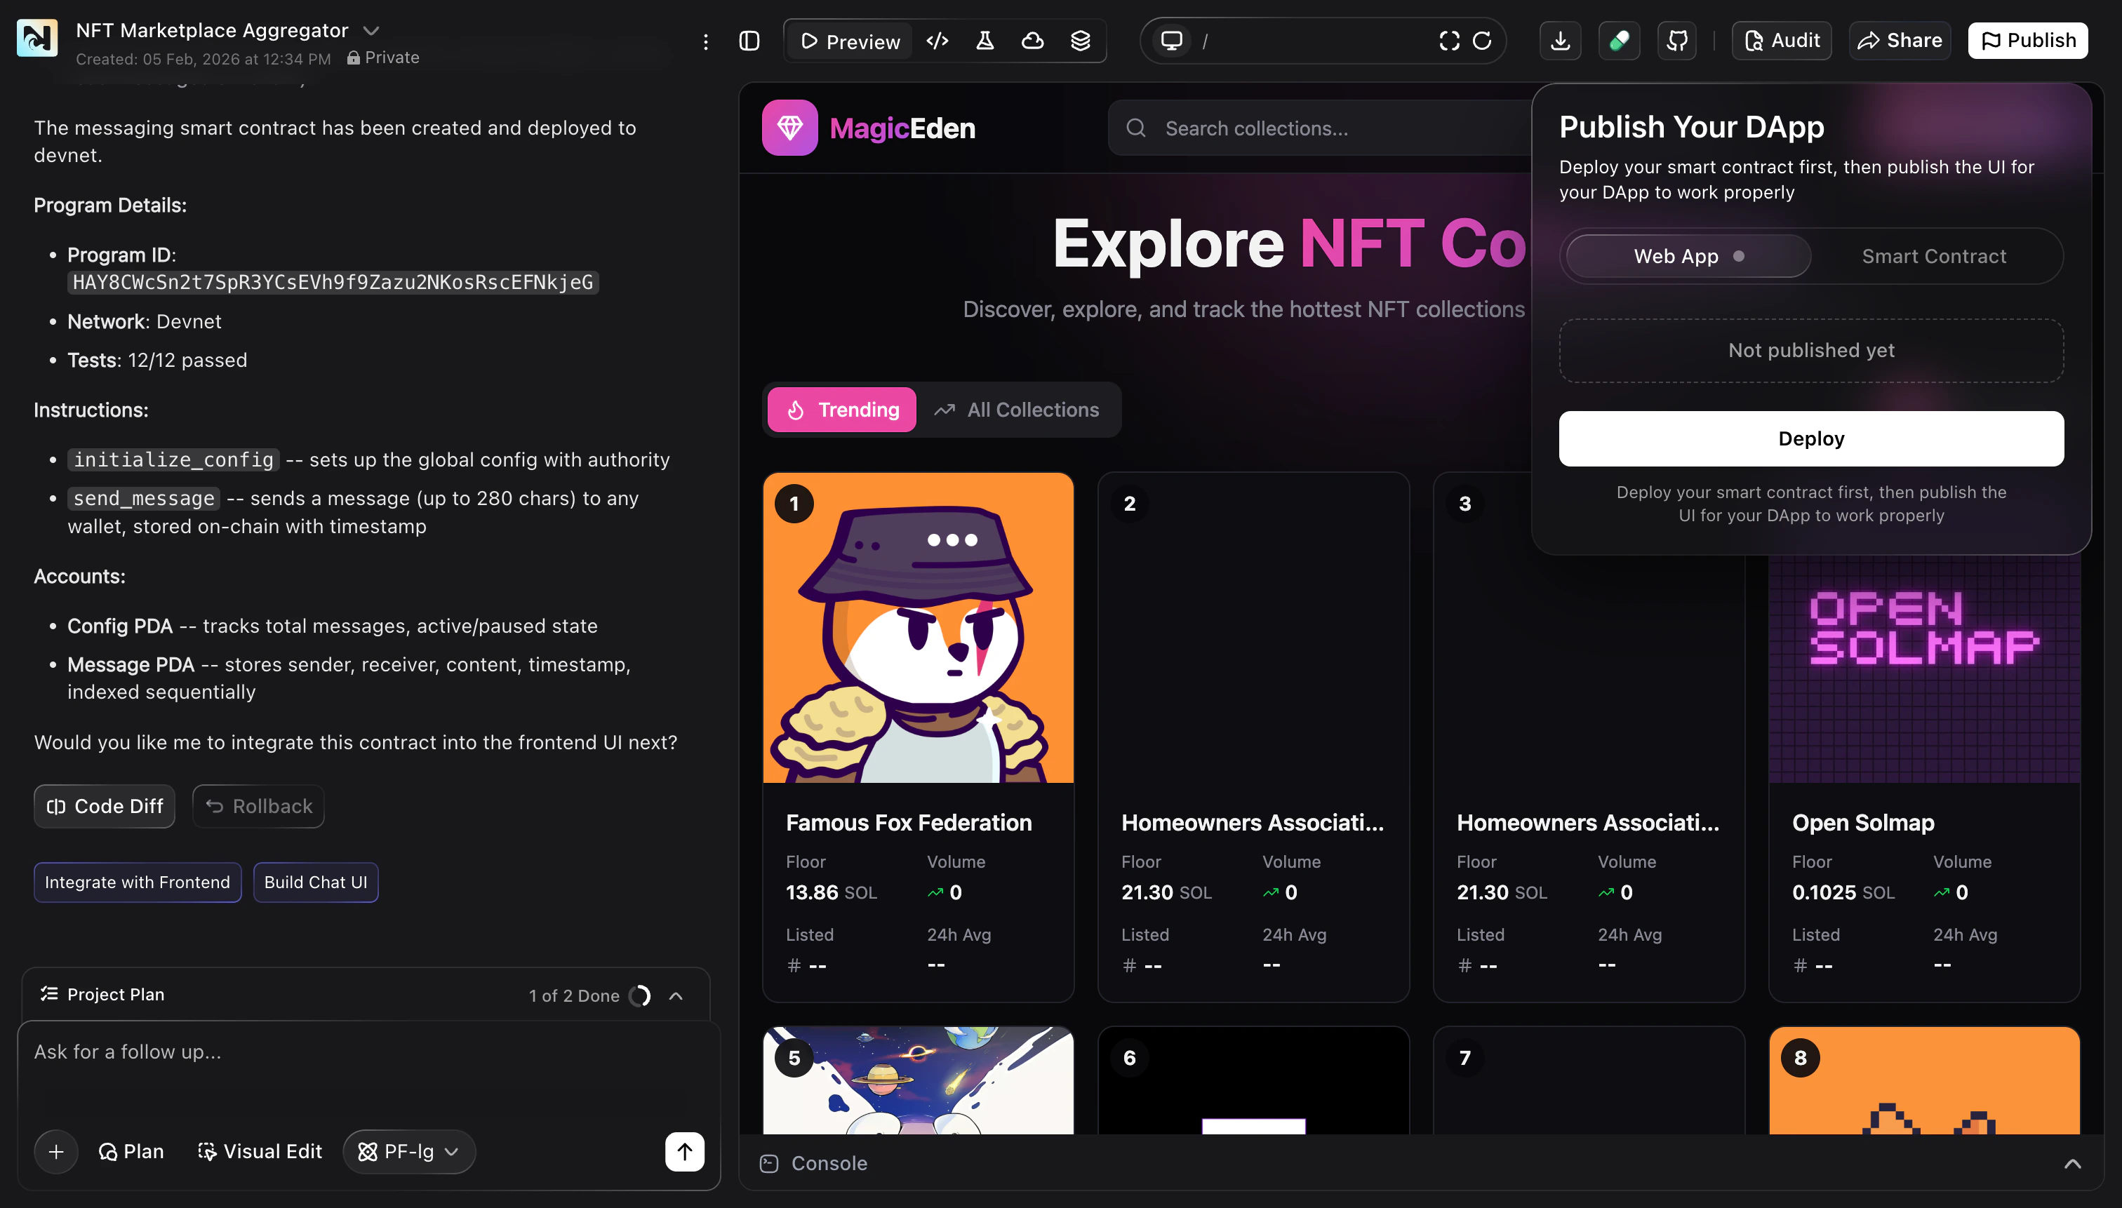Enter fullscreen preview mode
Screen dimensions: 2122x1208
click(x=1450, y=41)
